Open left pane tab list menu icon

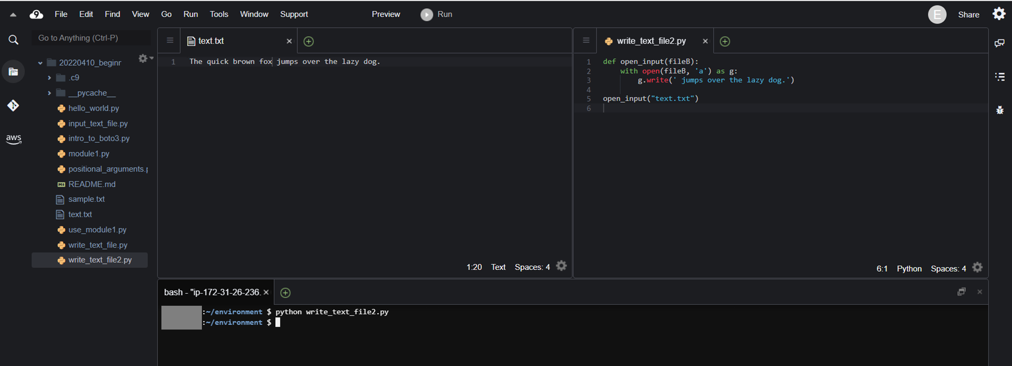[170, 40]
